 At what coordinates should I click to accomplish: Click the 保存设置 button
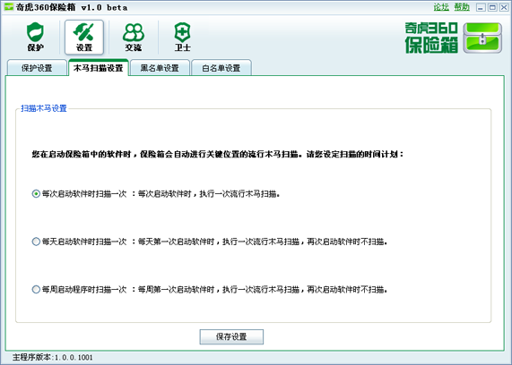click(x=231, y=336)
